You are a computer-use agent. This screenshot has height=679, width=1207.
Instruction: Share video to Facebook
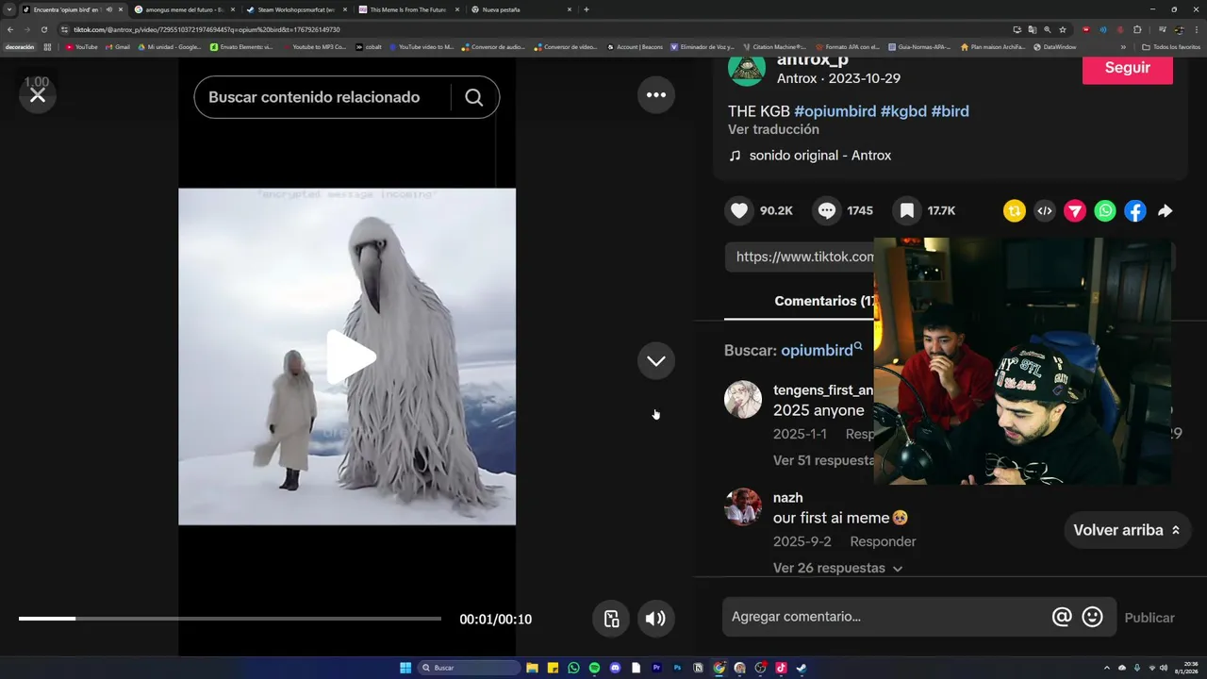(1135, 211)
